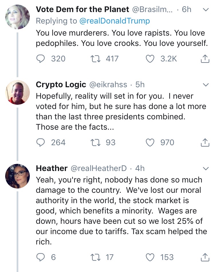Viewport: 215px width, 272px height.
Task: Like Crypto Logic's tweet
Action: pyautogui.click(x=150, y=142)
